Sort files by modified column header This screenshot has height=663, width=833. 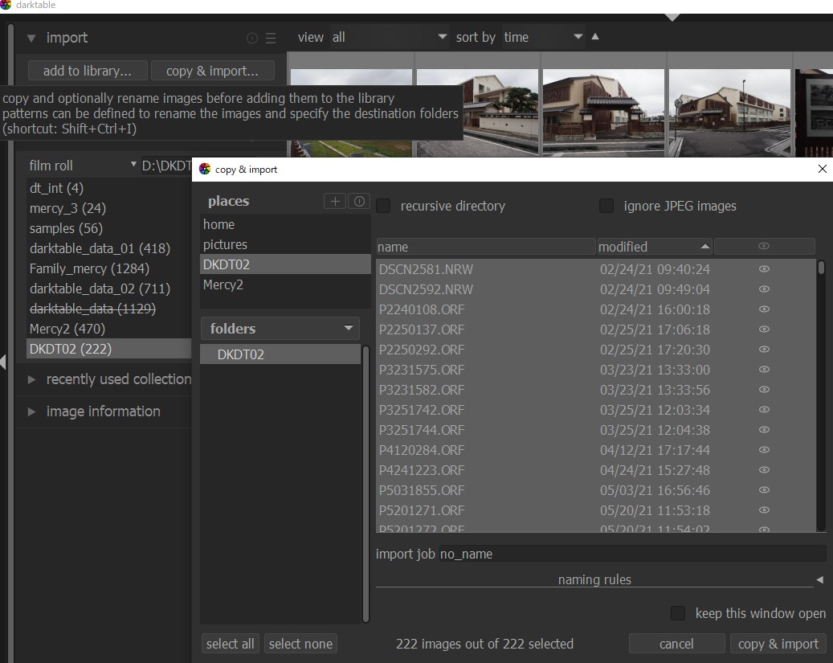click(x=655, y=247)
